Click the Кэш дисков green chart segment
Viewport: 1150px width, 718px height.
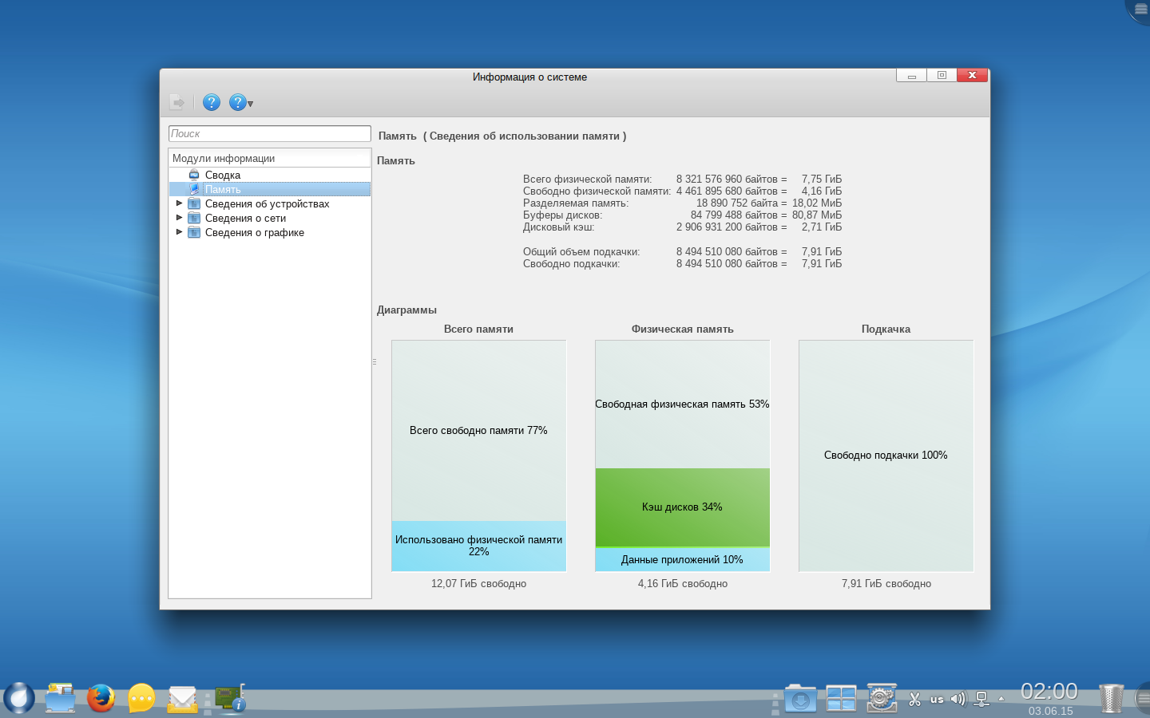click(682, 507)
